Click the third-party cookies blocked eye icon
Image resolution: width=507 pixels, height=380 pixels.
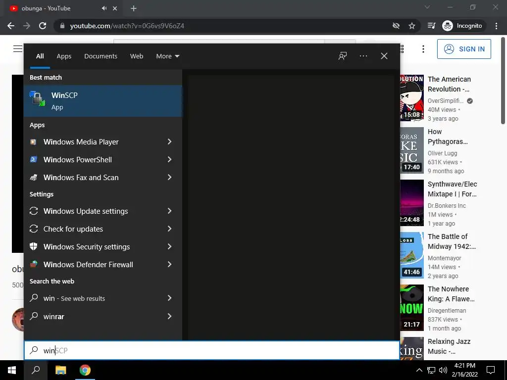tap(396, 26)
